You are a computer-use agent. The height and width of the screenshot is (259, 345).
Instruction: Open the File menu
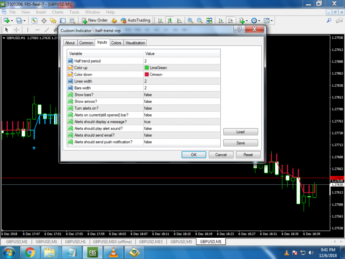point(13,12)
